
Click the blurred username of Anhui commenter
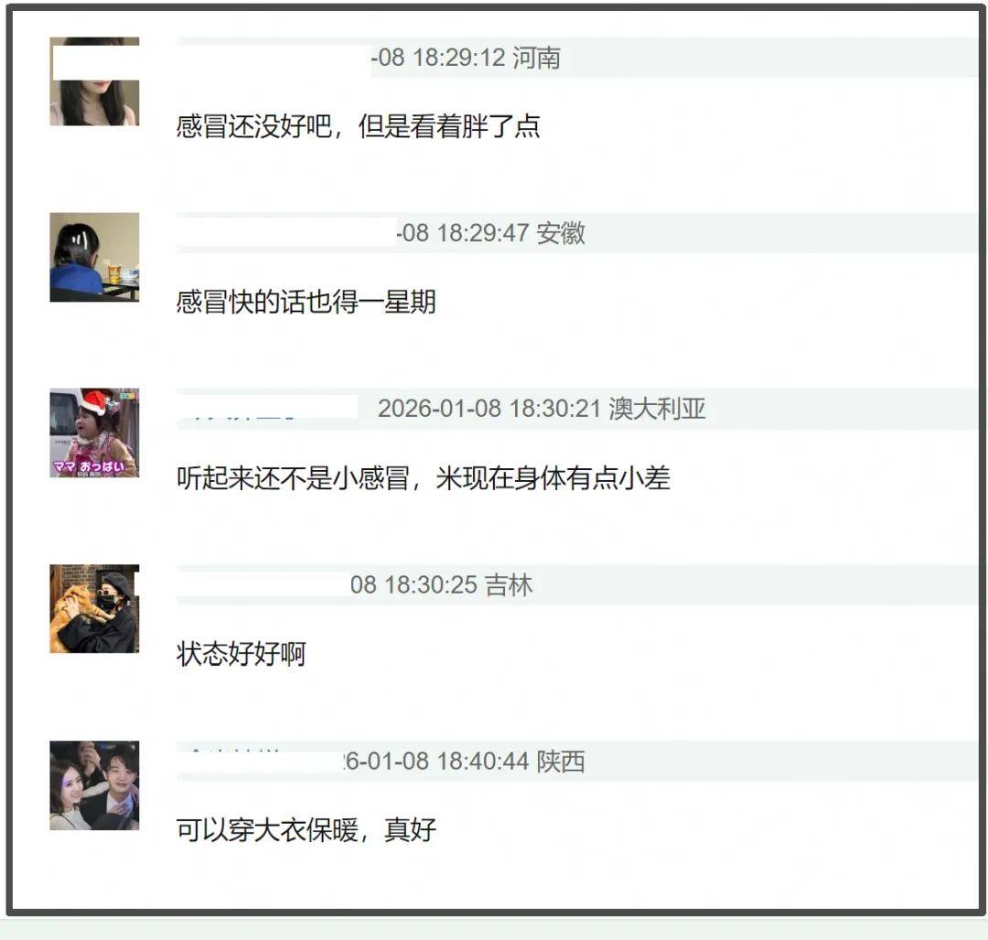pyautogui.click(x=286, y=233)
